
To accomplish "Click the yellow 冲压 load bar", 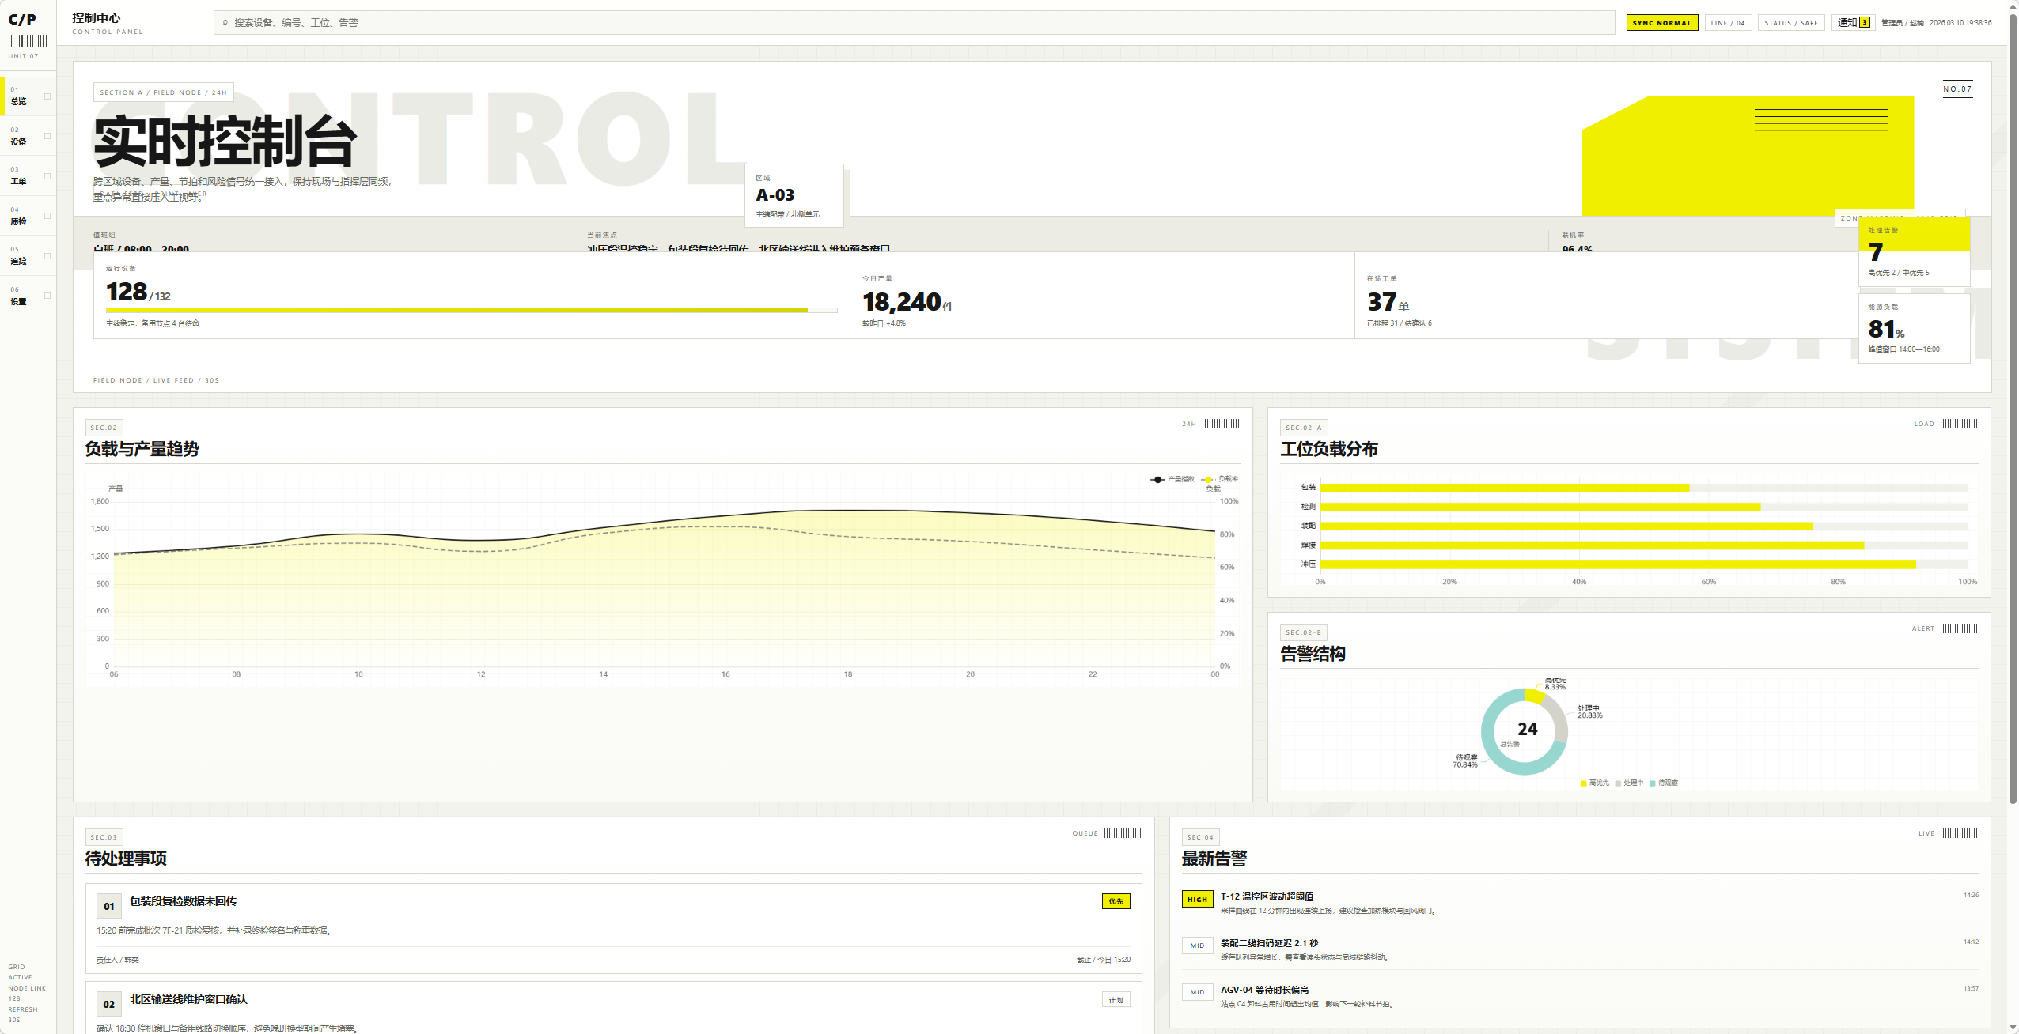I will pyautogui.click(x=1618, y=564).
